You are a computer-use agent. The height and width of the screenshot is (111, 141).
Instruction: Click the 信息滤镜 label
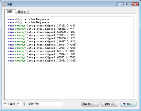pyautogui.click(x=33, y=104)
